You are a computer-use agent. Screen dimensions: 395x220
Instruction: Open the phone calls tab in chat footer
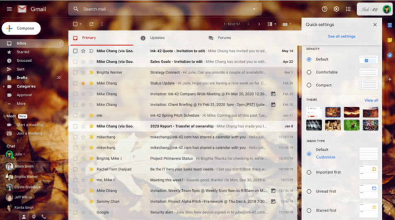pos(44,216)
